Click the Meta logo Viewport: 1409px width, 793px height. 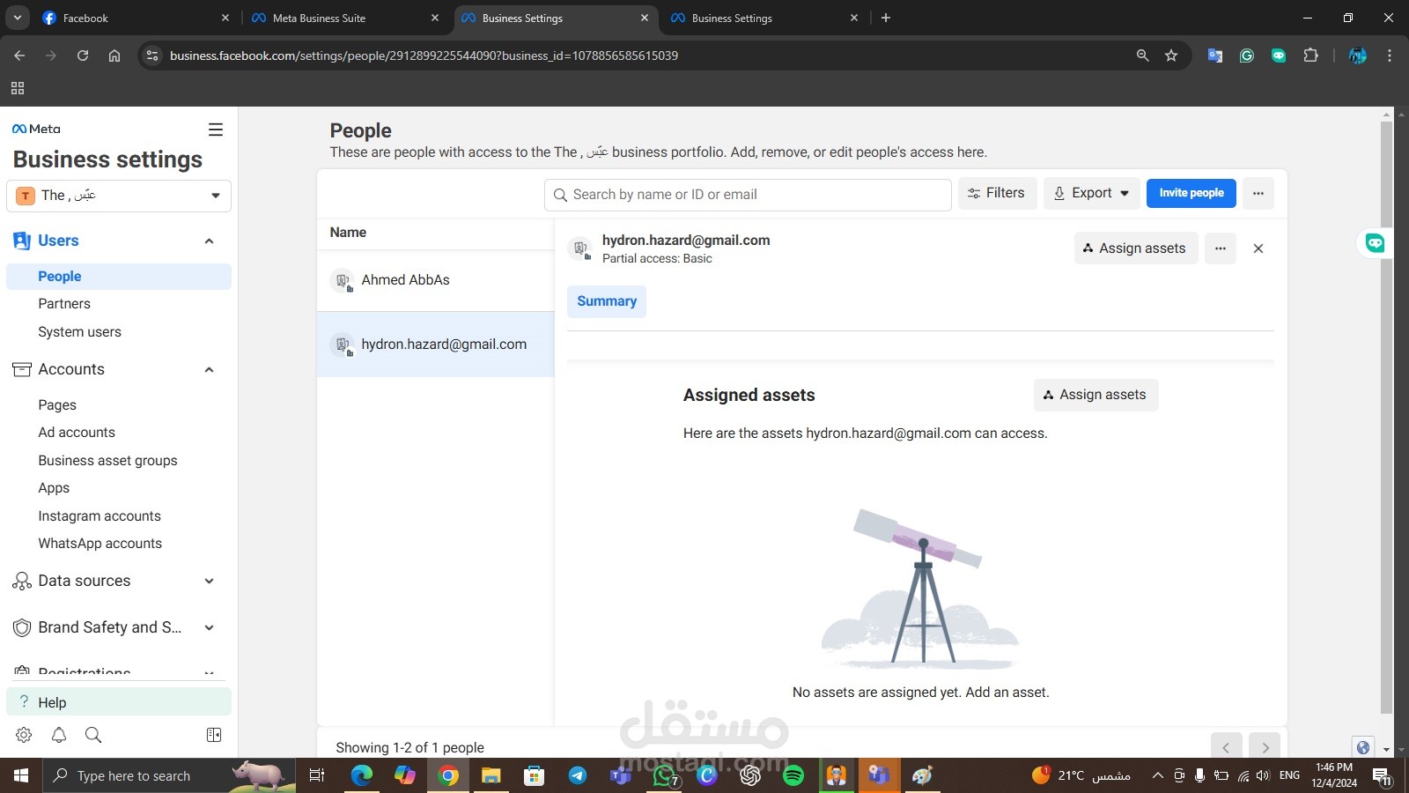pos(36,129)
